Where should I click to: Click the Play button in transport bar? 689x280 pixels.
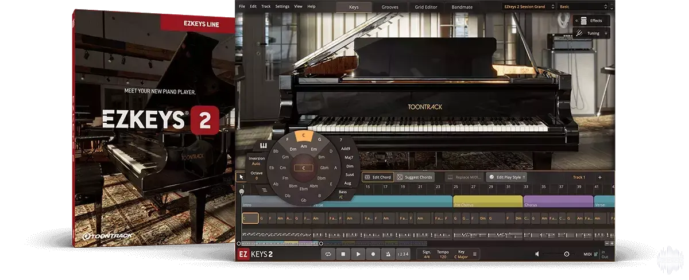[x=358, y=254]
